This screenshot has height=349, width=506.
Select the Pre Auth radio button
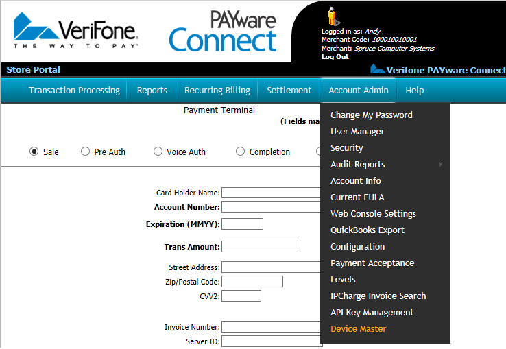(x=85, y=152)
